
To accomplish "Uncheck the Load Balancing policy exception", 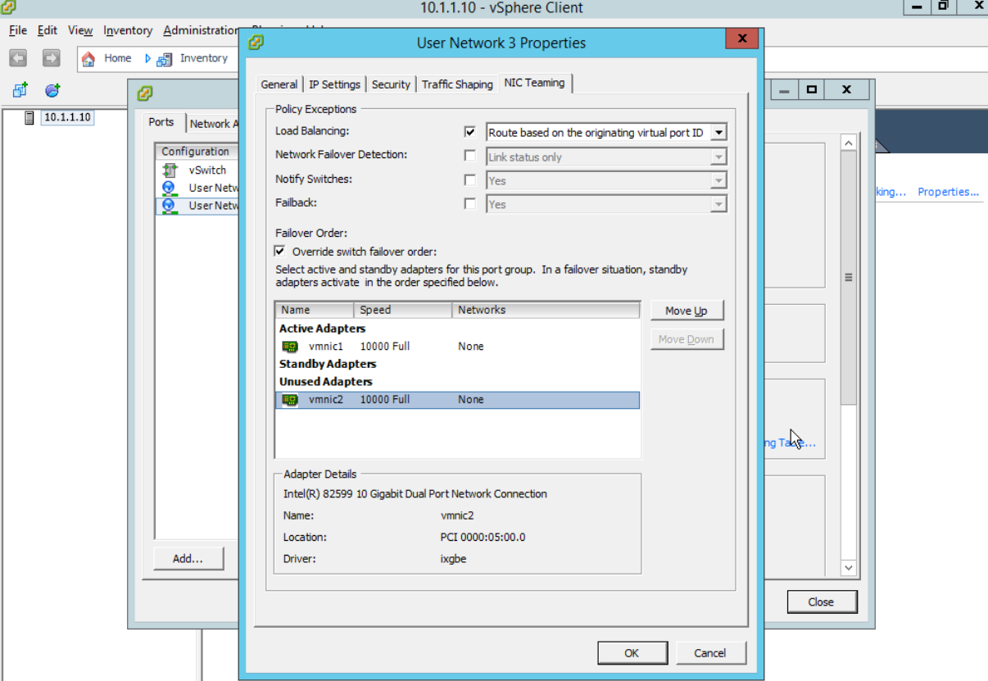I will [x=470, y=131].
